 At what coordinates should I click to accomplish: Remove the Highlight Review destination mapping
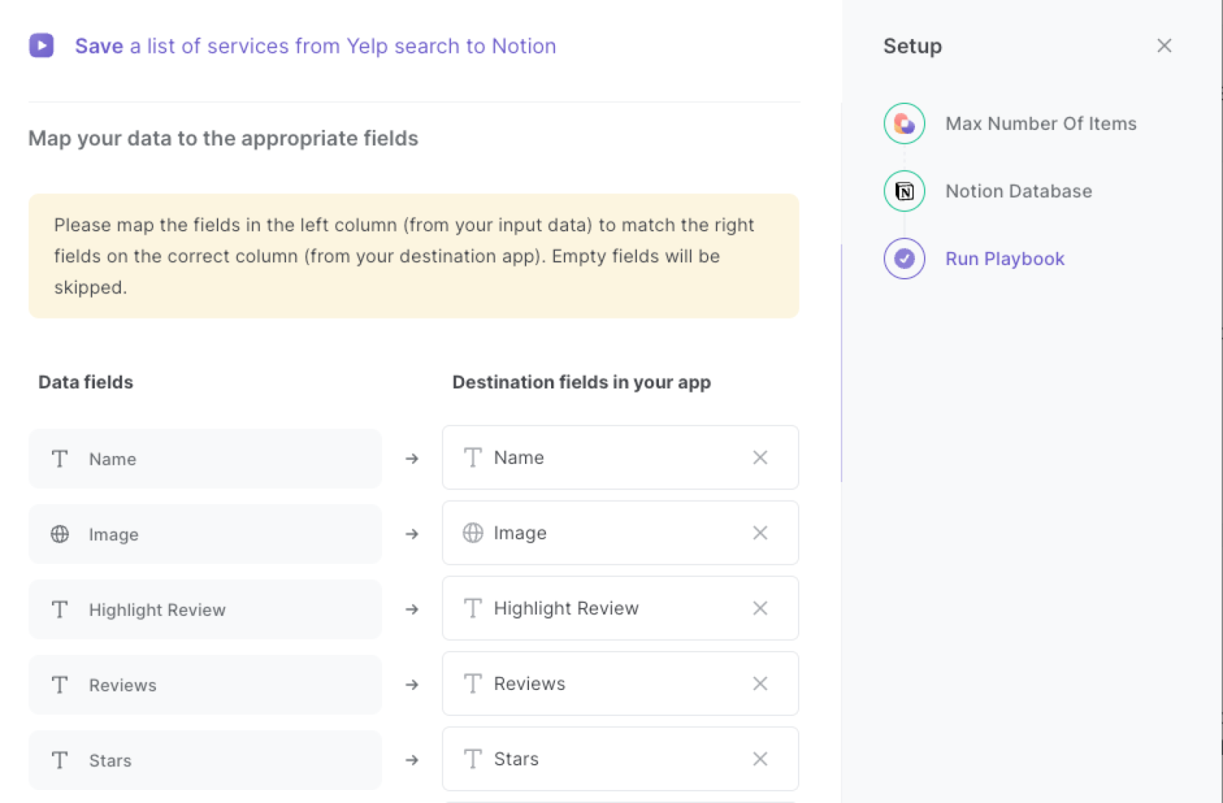[760, 608]
